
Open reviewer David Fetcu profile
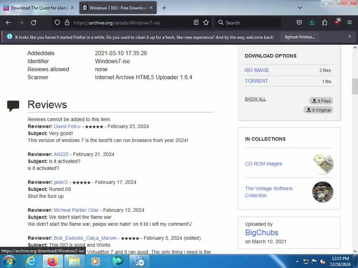coord(67,126)
